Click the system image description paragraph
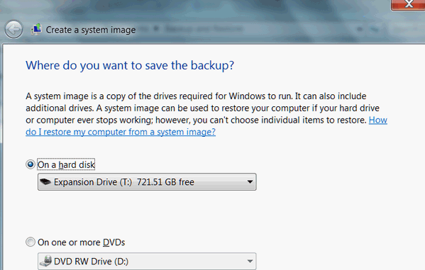The width and height of the screenshot is (425, 270). coord(206,114)
